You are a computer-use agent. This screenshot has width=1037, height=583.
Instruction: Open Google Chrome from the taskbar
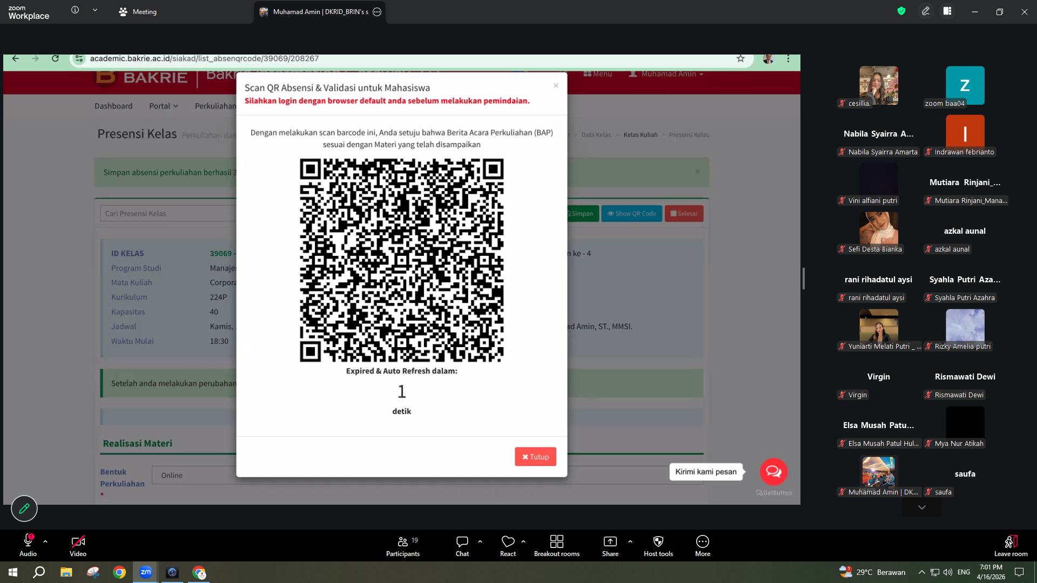point(119,572)
